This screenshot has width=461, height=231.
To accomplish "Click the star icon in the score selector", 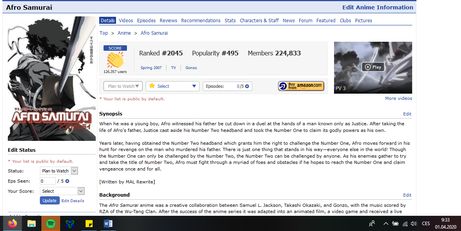I will tap(152, 86).
